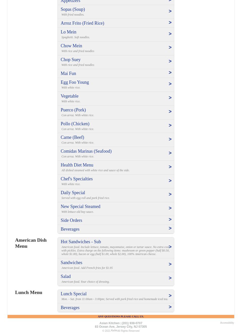Click the Lunch Special arrow icon
The height and width of the screenshot is (334, 238).
[x=170, y=296]
